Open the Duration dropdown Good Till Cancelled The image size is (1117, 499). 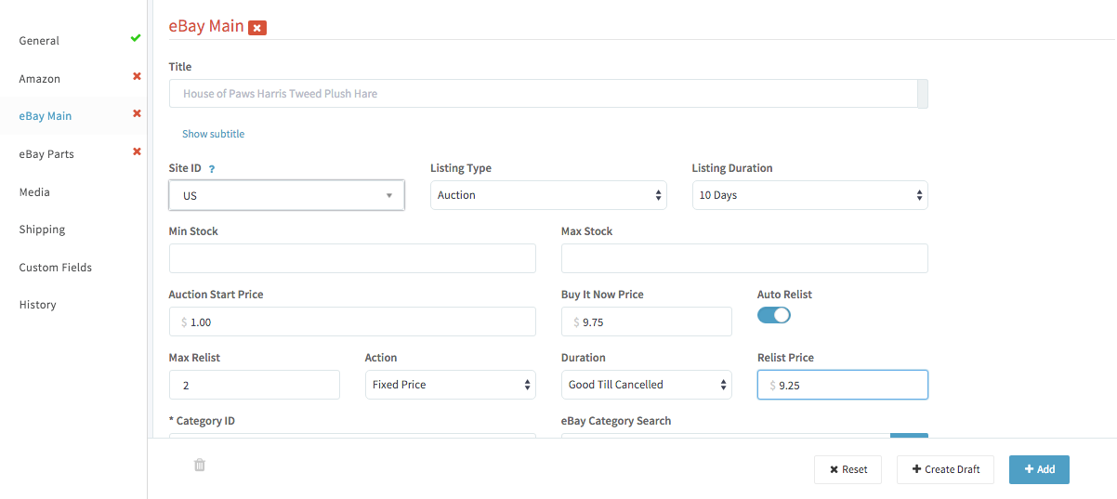tap(647, 385)
